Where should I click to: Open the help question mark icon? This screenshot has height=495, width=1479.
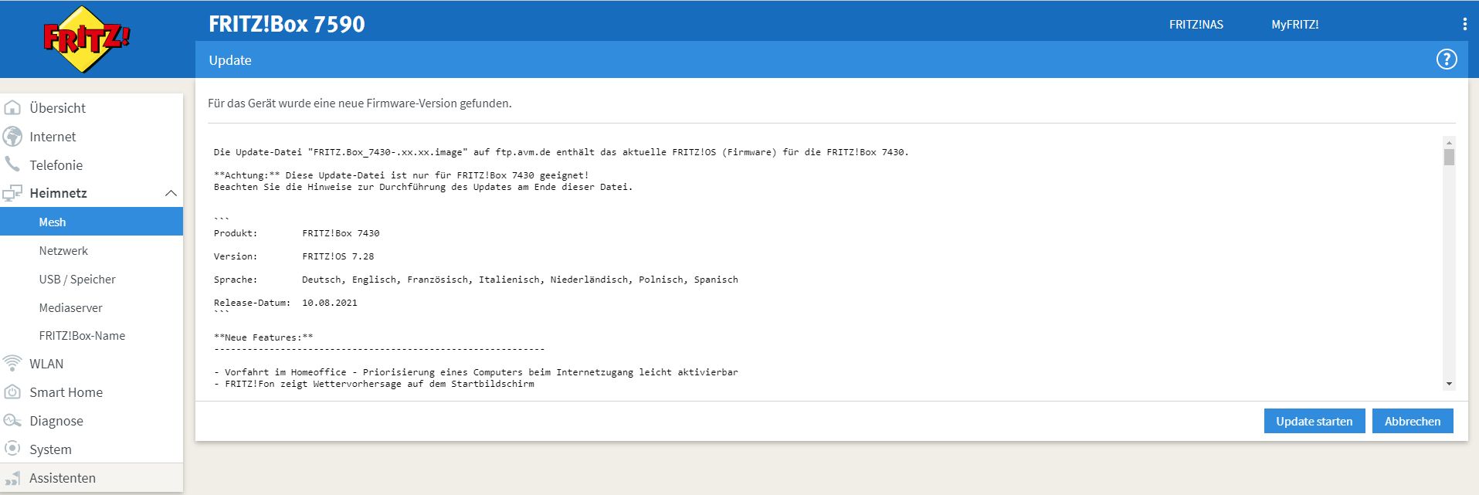(1446, 59)
